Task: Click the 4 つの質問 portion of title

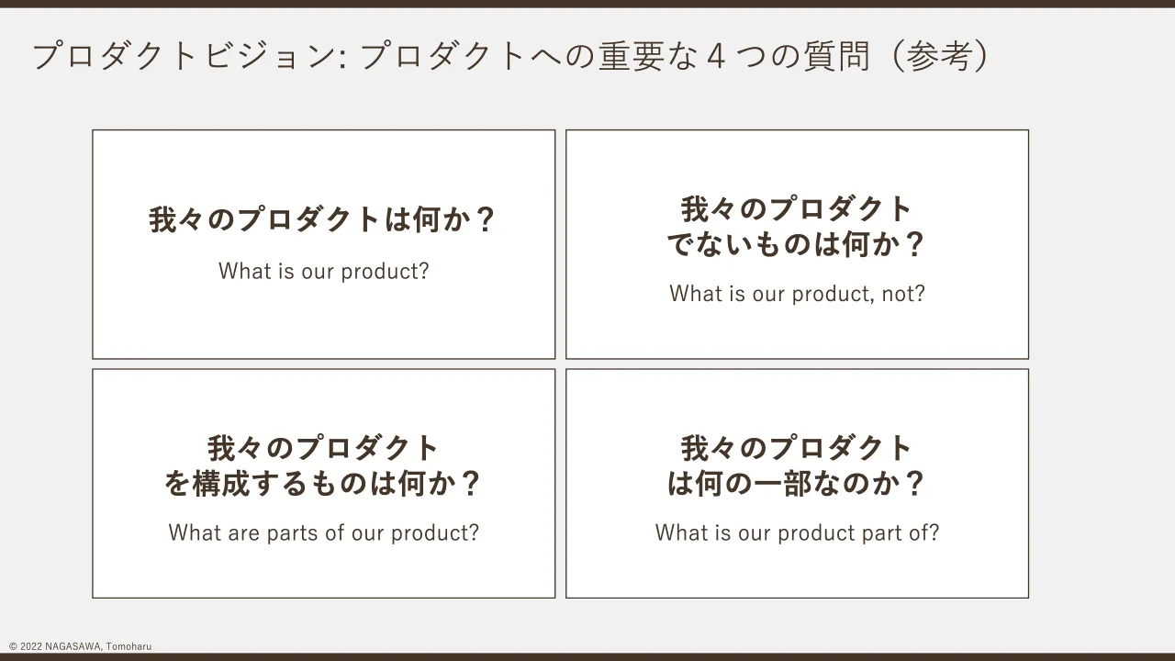Action: [x=788, y=57]
